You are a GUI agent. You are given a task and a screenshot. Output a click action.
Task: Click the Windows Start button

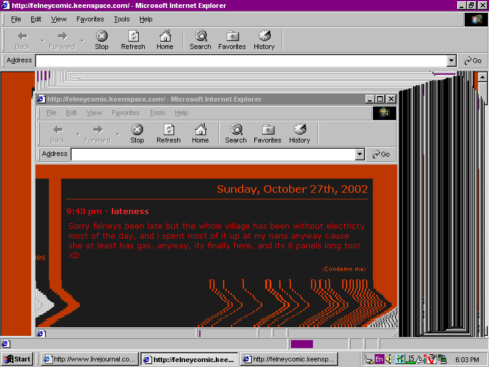[x=17, y=359]
